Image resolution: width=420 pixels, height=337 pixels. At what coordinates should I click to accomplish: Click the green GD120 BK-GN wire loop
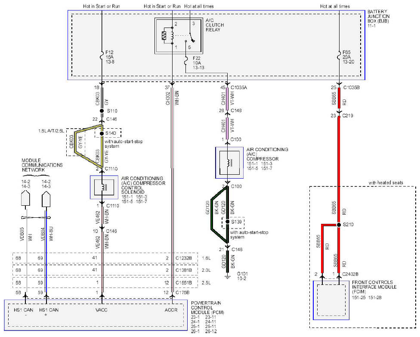(x=219, y=214)
